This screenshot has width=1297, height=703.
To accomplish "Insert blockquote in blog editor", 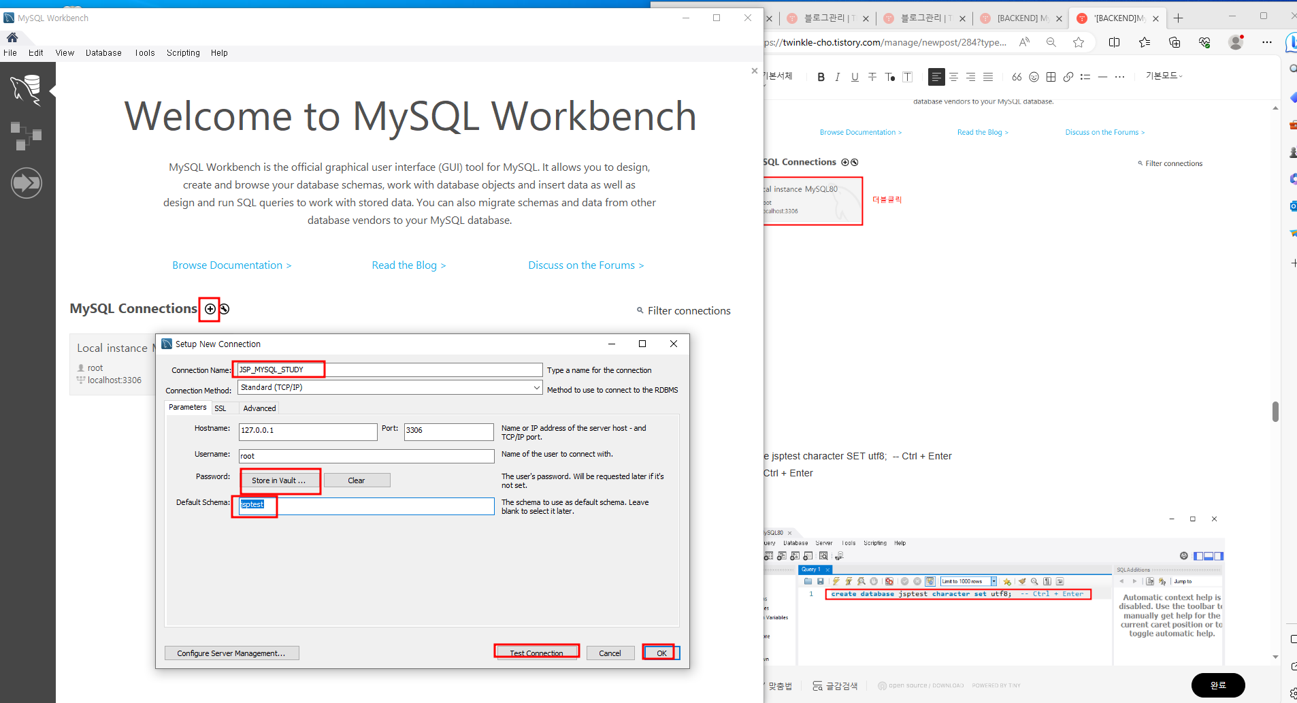I will 1017,77.
